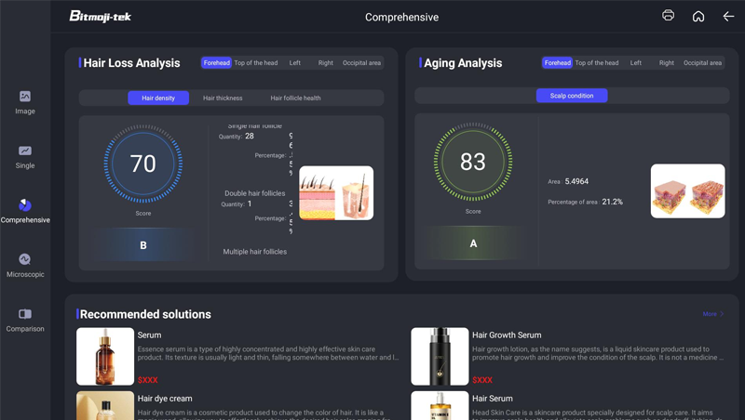
Task: Switch to Hair thickness view
Action: (223, 98)
